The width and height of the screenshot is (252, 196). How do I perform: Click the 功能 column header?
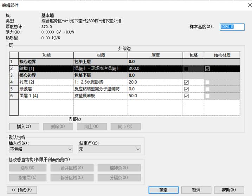pos(46,55)
